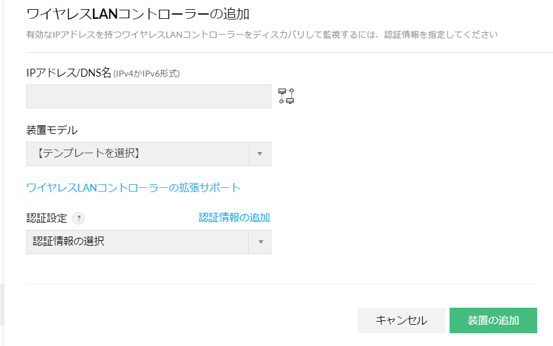Click the 装置モデル label
553x346 pixels.
52,130
